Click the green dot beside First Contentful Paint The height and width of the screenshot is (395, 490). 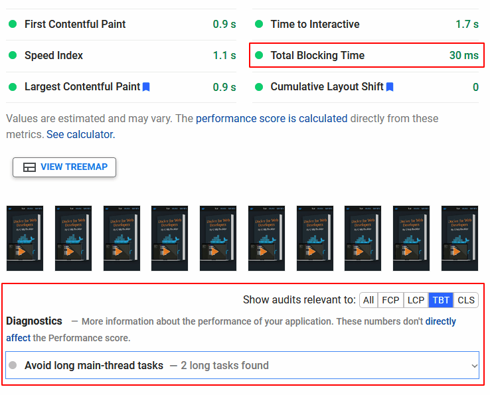tap(13, 24)
